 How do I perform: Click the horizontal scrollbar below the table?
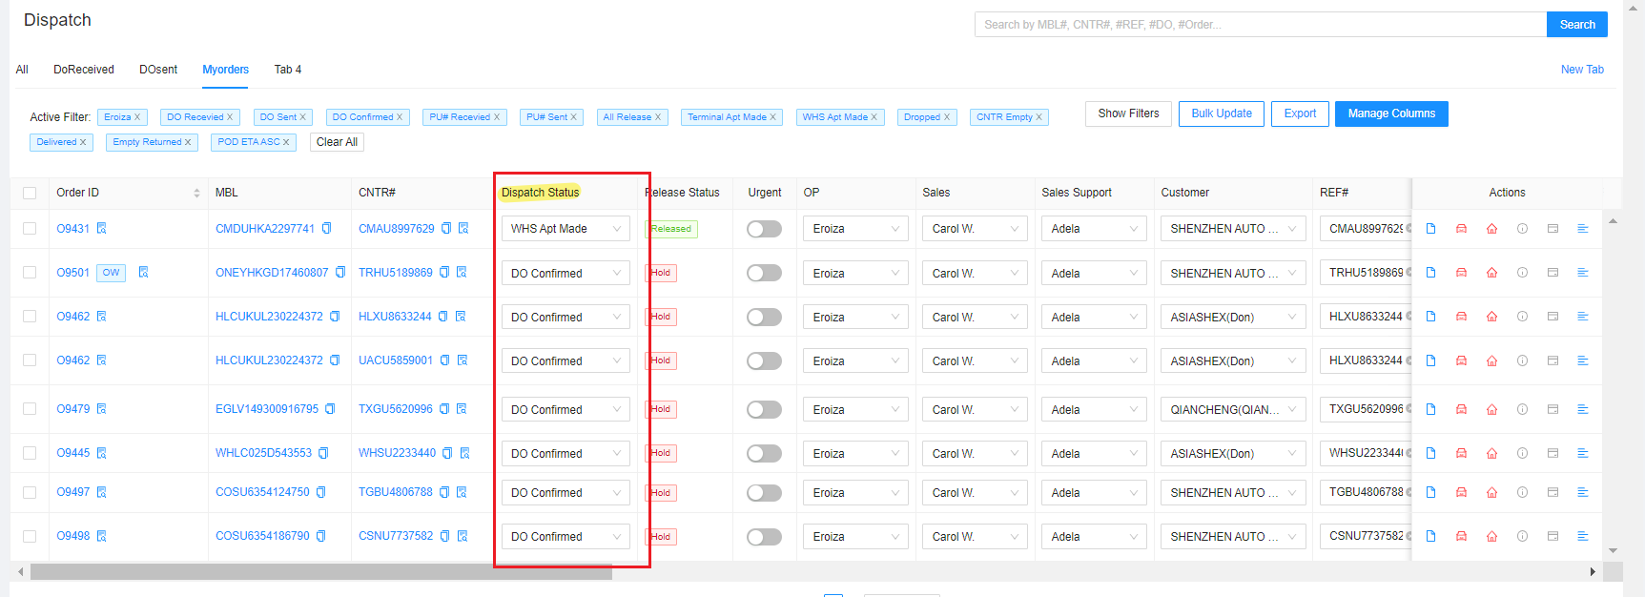[x=320, y=572]
